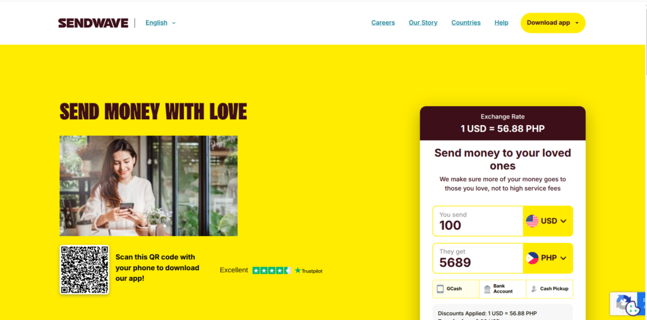Select the GCash delivery option
Screen dimensions: 647x320
(456, 288)
